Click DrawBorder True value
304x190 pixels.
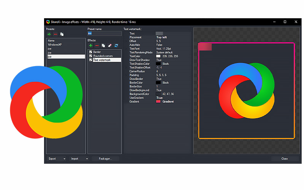[159, 79]
